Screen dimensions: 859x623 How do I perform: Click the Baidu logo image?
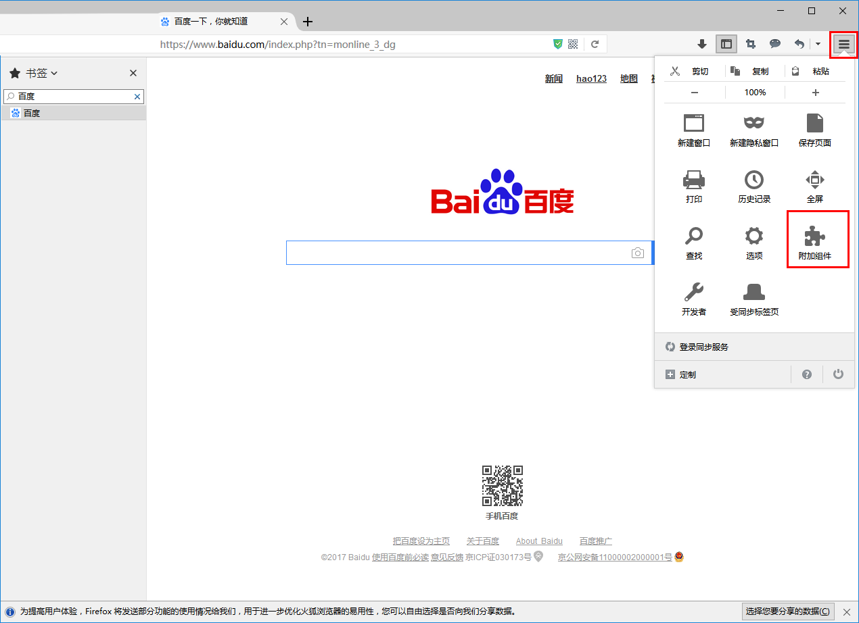[x=503, y=192]
